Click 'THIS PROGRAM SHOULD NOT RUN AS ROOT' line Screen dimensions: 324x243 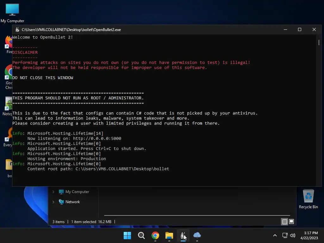78,98
